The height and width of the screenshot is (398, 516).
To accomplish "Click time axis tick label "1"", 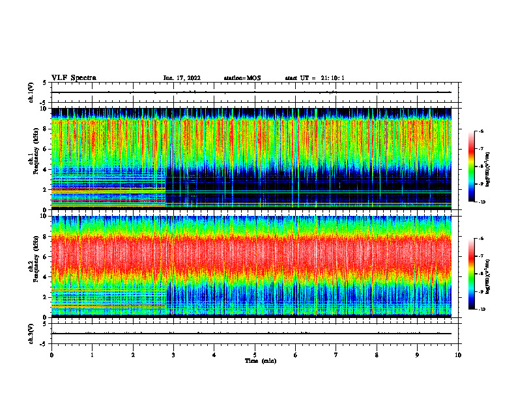I will click(93, 355).
